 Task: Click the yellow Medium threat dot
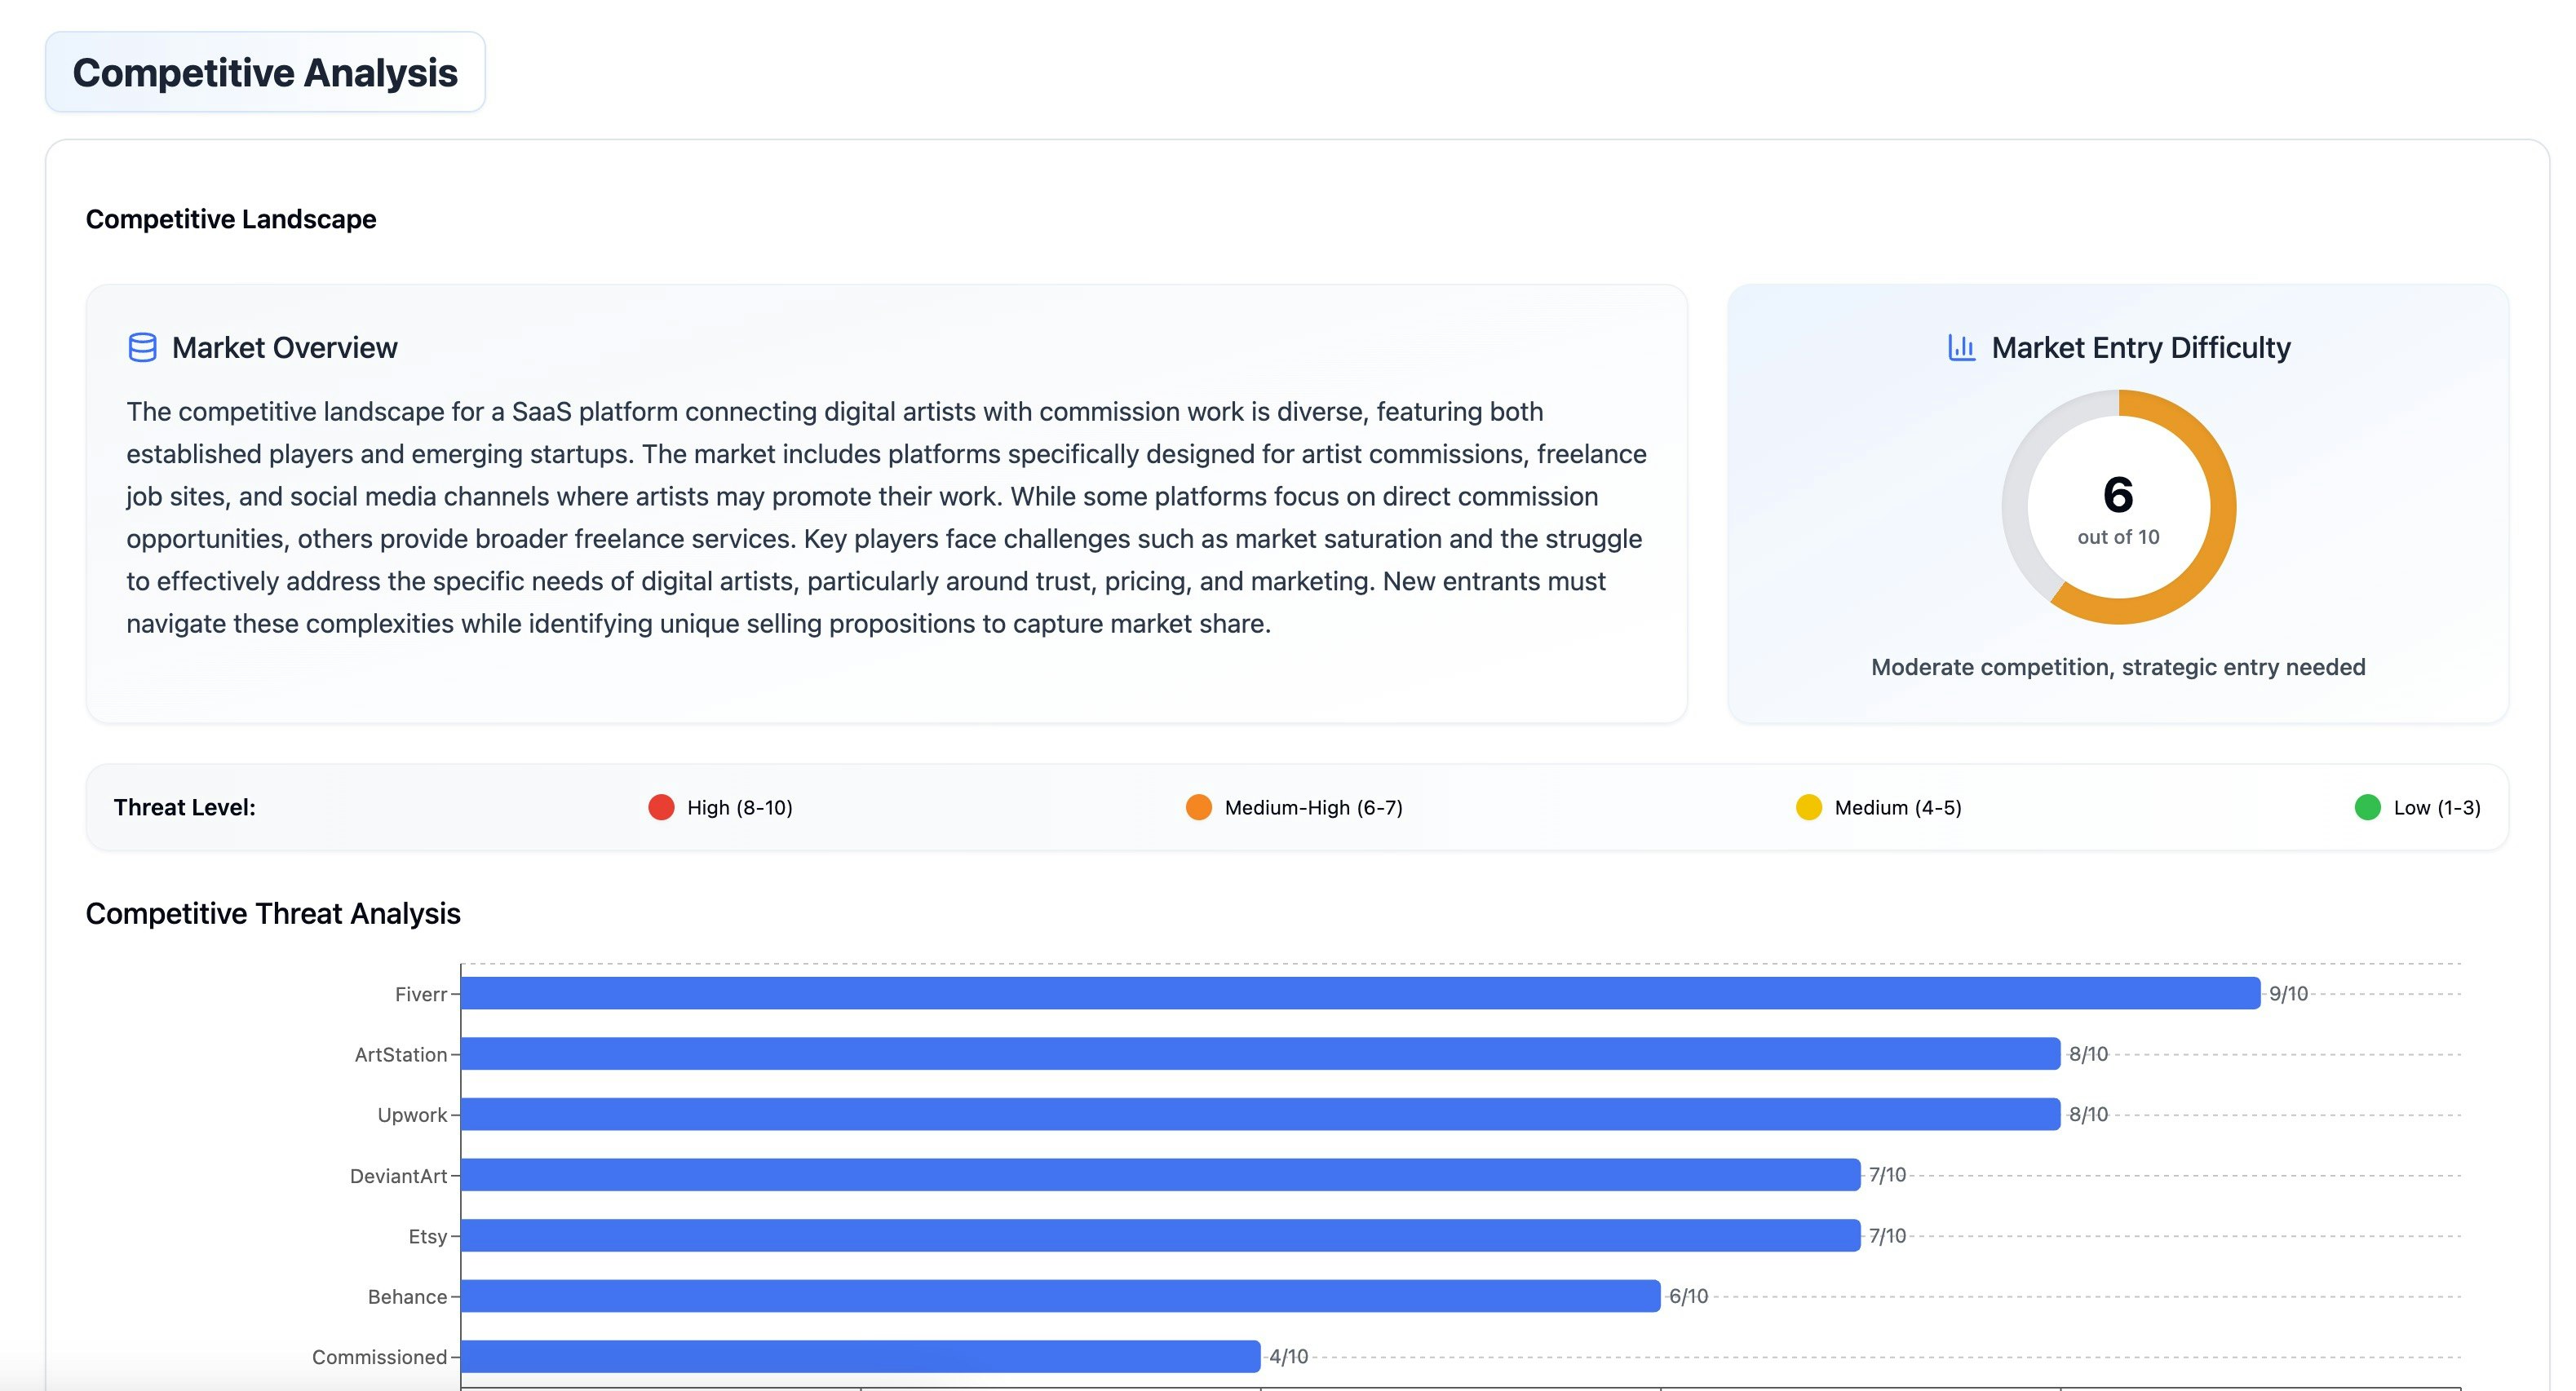(x=1808, y=807)
